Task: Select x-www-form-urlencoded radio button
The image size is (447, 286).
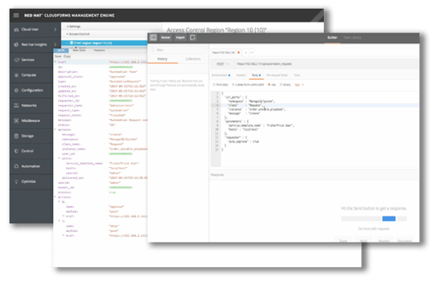Action: (x=233, y=85)
